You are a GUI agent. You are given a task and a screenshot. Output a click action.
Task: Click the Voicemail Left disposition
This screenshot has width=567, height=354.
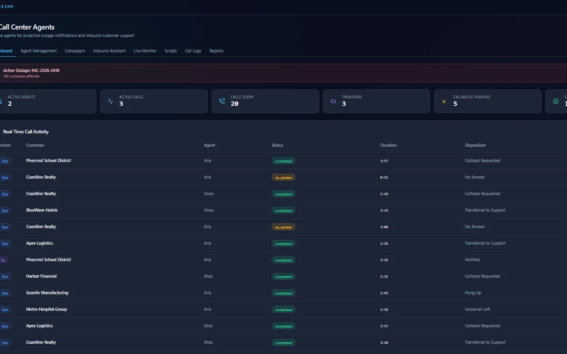(x=478, y=309)
